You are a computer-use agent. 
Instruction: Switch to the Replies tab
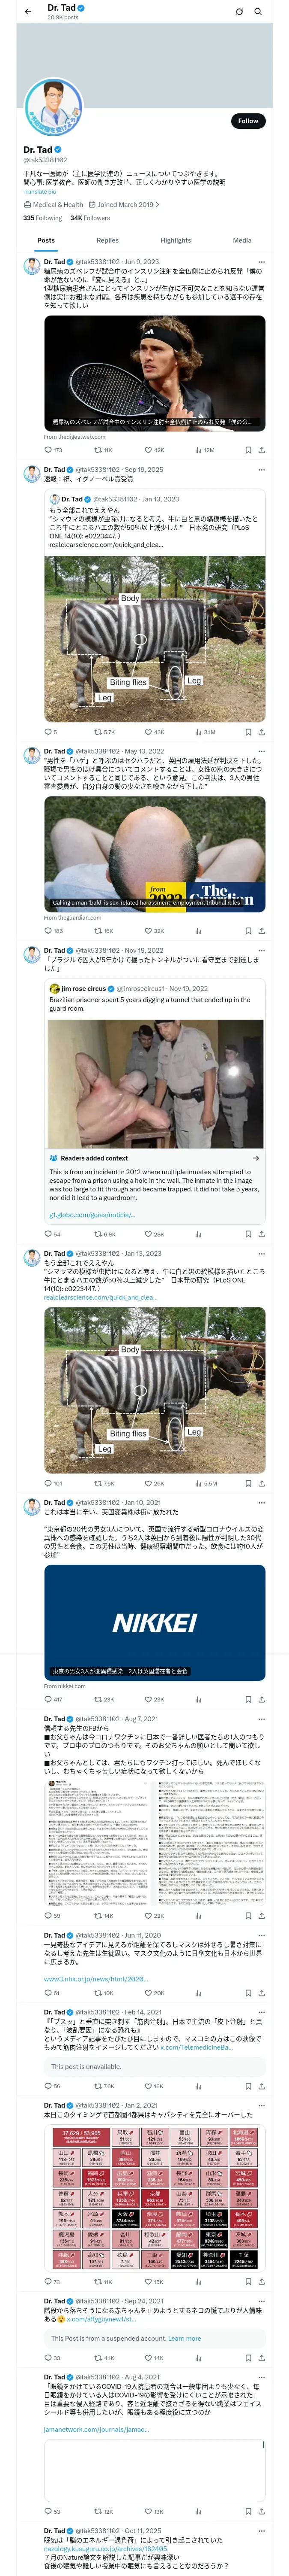click(107, 240)
